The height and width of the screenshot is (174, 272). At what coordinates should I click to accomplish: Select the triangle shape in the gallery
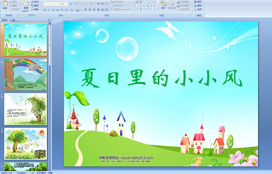click(141, 6)
